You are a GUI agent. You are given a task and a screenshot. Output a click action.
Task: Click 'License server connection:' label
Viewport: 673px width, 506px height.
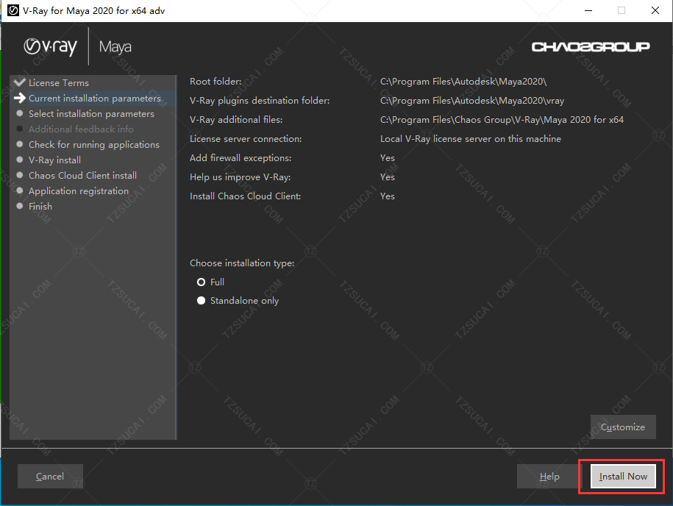tap(246, 139)
